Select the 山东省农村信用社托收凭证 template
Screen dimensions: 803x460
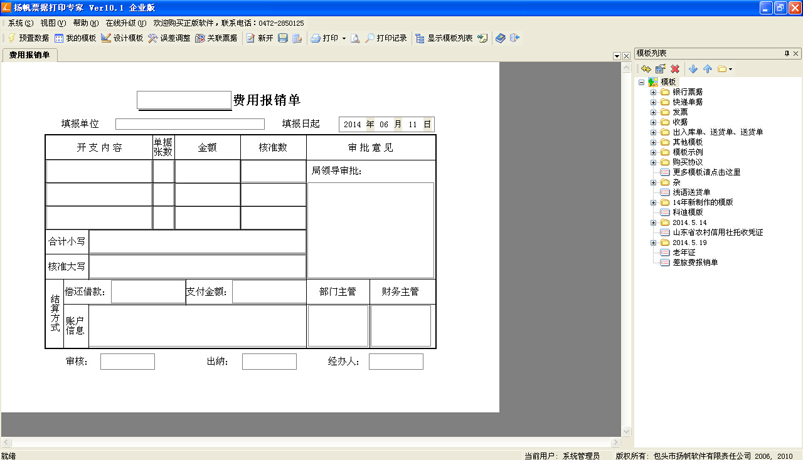[x=718, y=233]
